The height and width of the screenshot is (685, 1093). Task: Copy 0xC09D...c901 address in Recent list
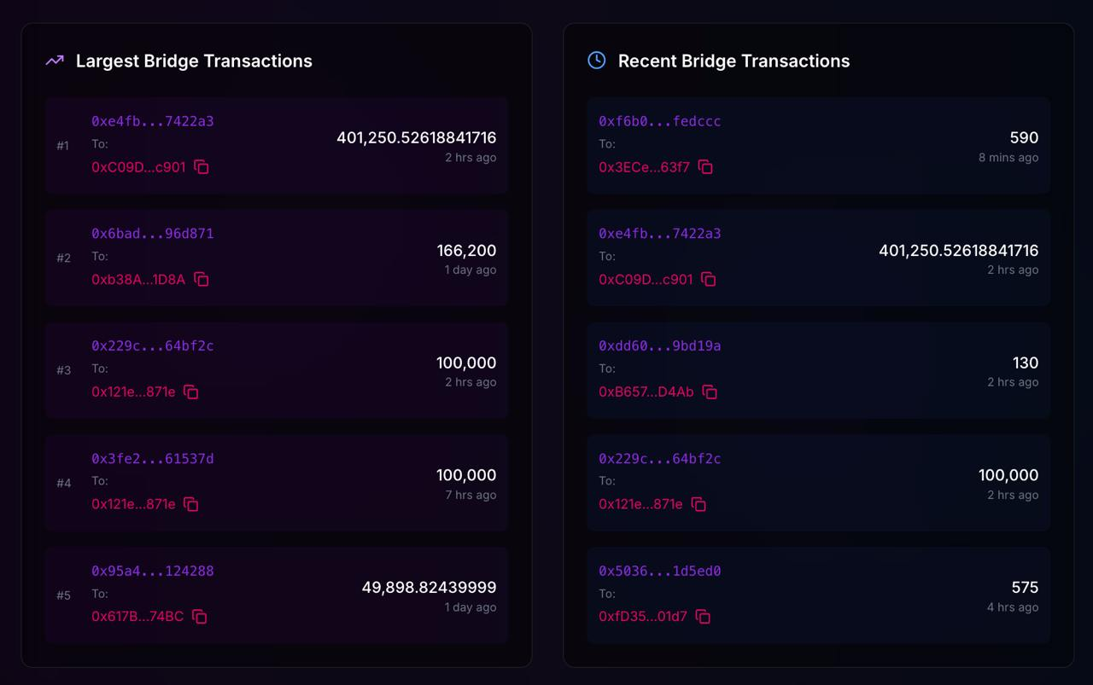[x=709, y=280]
